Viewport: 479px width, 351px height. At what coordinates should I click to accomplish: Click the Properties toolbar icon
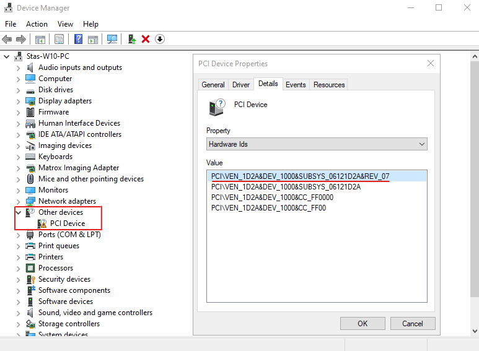click(x=59, y=39)
